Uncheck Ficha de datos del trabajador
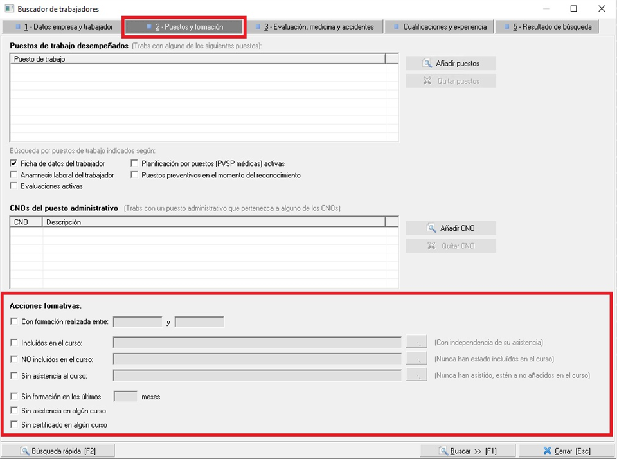Image resolution: width=617 pixels, height=459 pixels. point(14,164)
